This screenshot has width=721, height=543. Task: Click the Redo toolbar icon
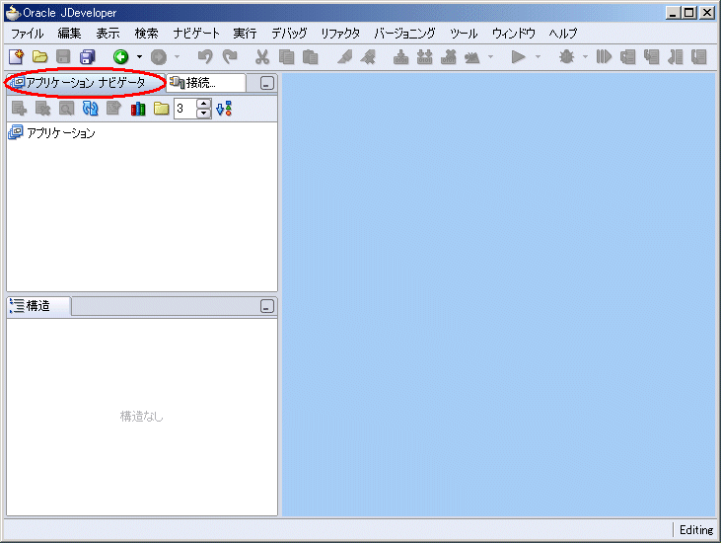click(x=230, y=57)
